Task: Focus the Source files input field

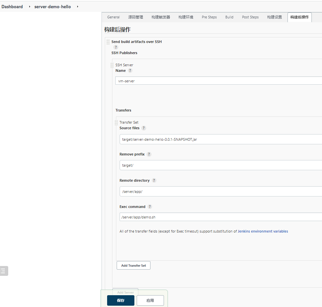Action: point(221,139)
